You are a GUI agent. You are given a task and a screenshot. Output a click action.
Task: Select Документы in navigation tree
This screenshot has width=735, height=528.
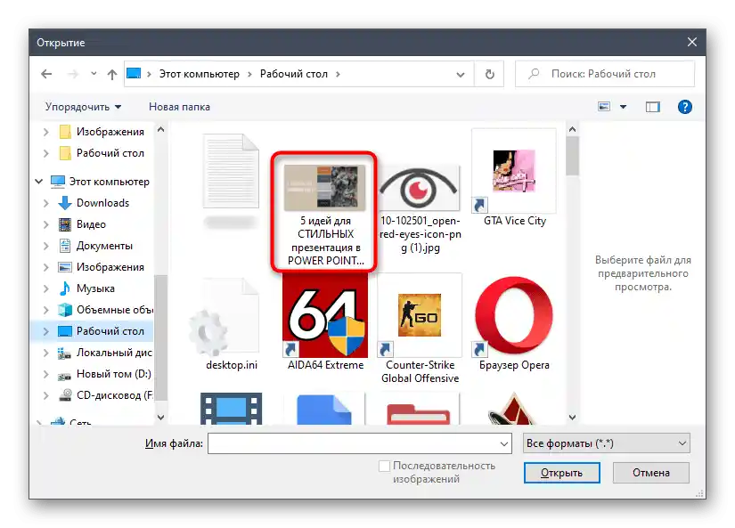95,246
